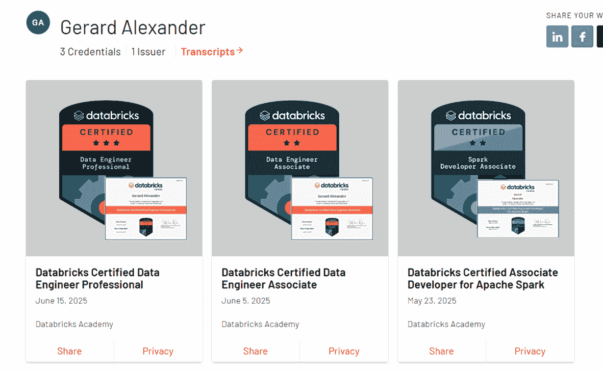Click the 1 Issuer count
603x372 pixels.
point(148,52)
